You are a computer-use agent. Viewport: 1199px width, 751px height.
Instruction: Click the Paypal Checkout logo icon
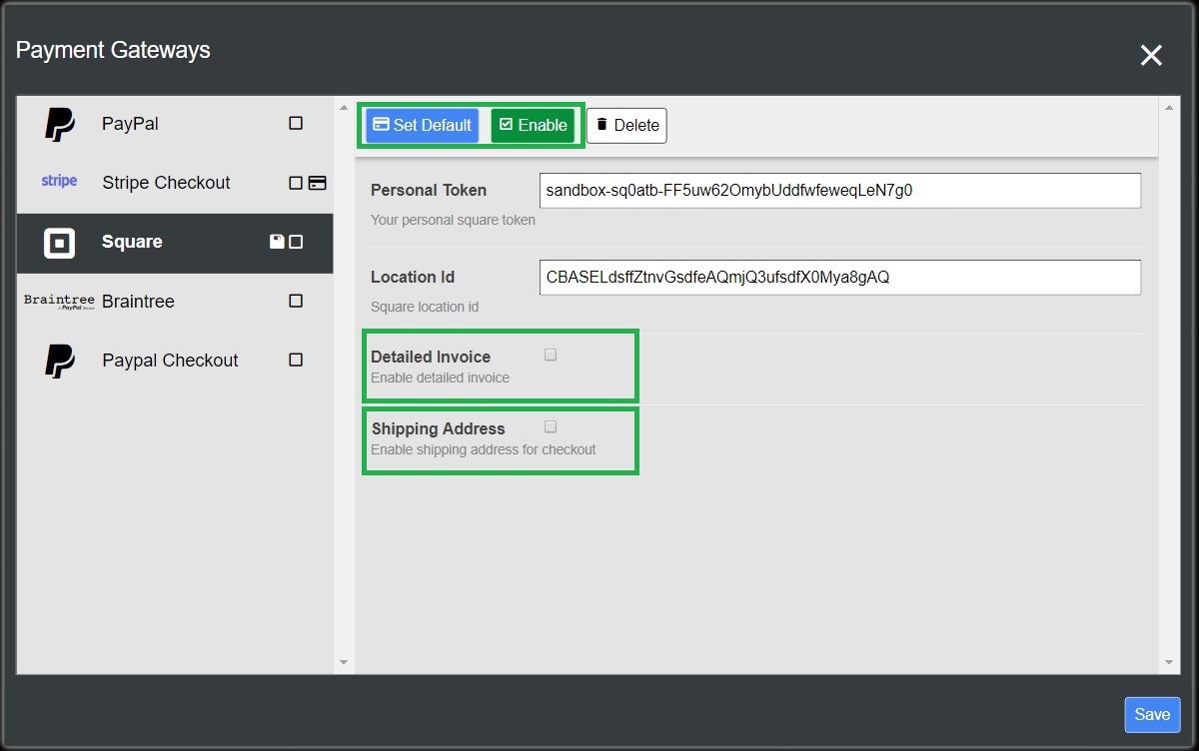(60, 361)
